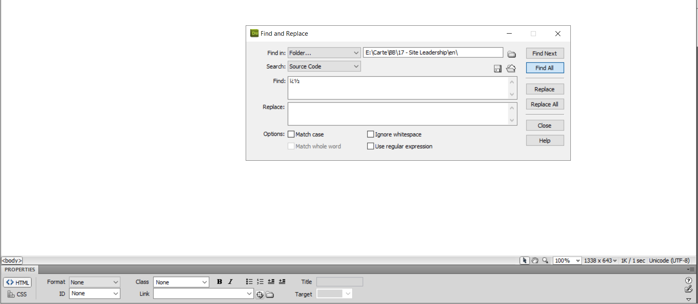Click the Find Next button
The image size is (698, 304).
(545, 53)
